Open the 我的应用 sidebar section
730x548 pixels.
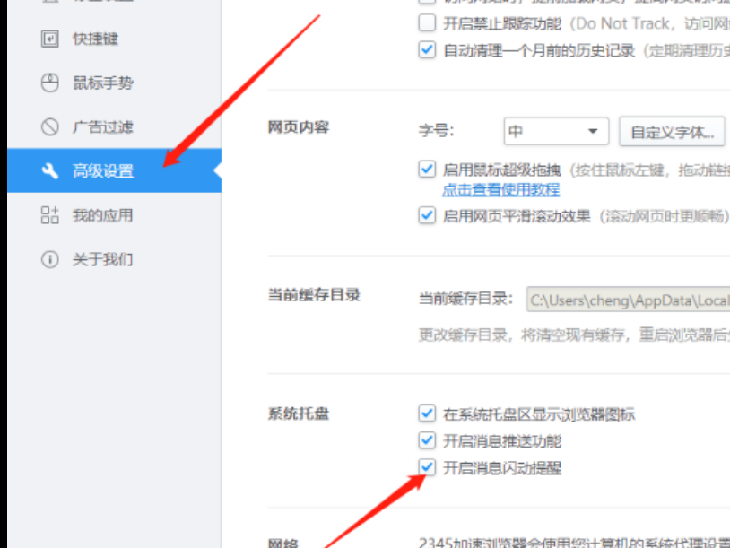pos(114,215)
